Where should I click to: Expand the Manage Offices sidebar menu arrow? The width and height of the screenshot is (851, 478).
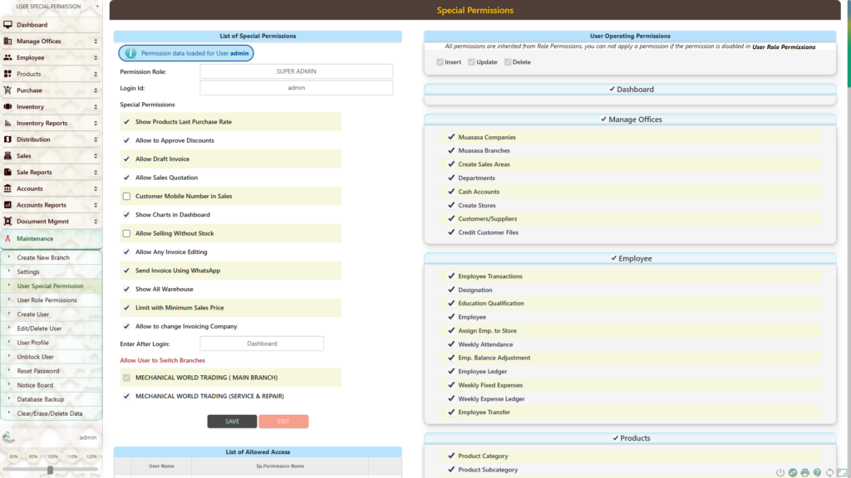94,41
